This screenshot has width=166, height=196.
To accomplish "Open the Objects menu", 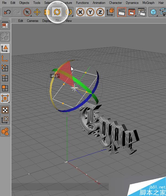I will tap(24, 2).
